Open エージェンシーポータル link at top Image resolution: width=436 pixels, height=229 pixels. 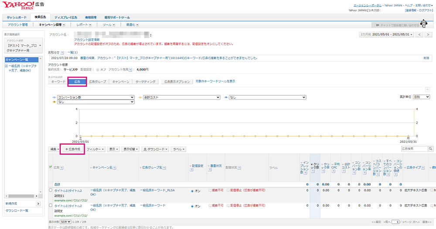coord(367,5)
